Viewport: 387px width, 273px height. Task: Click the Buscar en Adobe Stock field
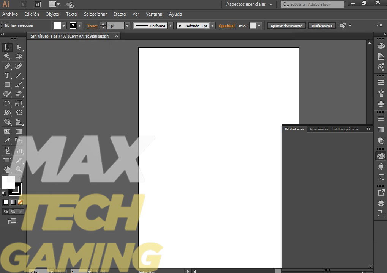point(313,4)
